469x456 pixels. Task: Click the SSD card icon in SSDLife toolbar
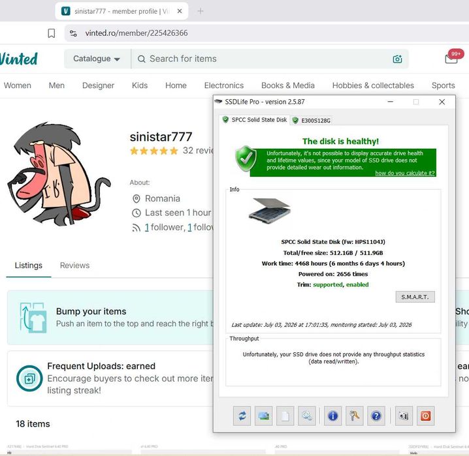click(x=263, y=416)
